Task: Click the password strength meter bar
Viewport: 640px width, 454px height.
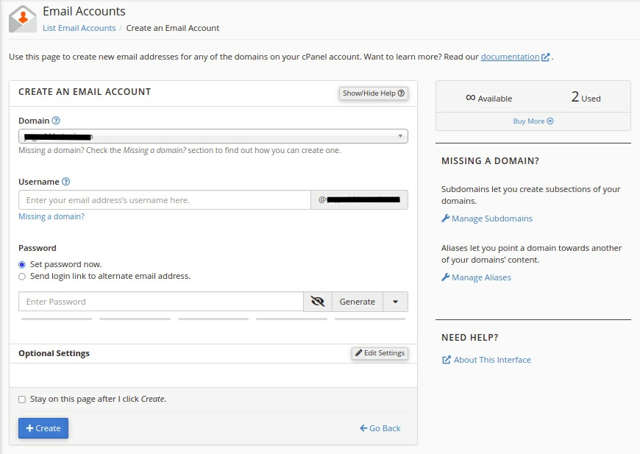Action: pyautogui.click(x=213, y=319)
